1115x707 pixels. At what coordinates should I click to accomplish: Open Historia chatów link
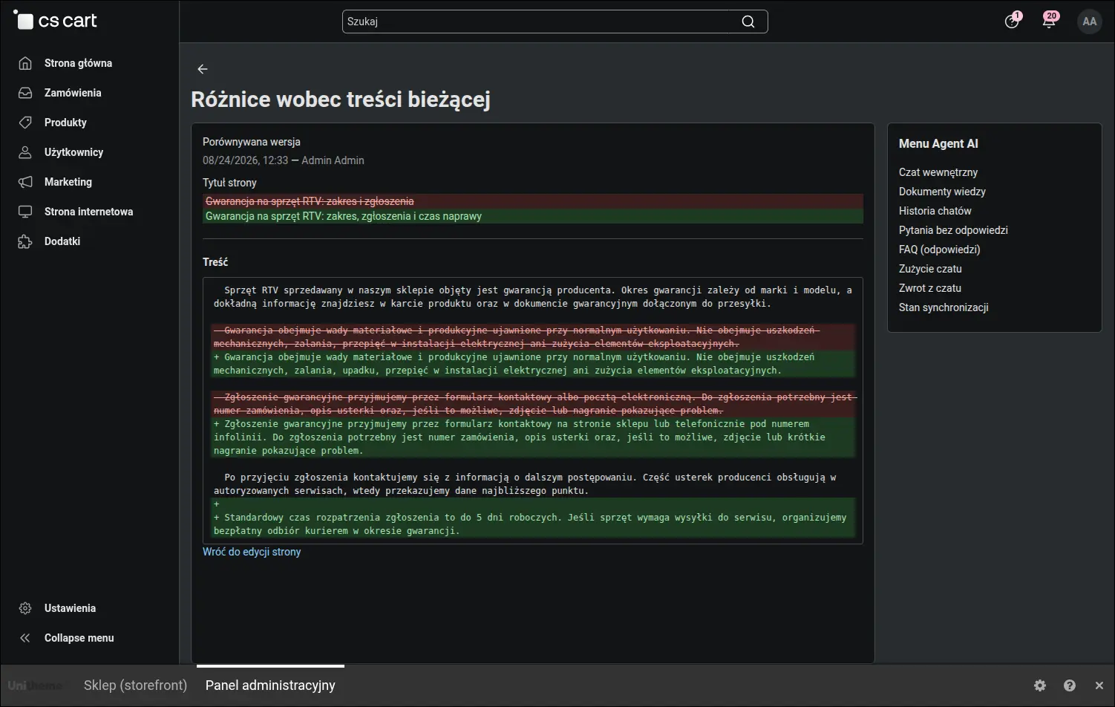click(x=935, y=211)
